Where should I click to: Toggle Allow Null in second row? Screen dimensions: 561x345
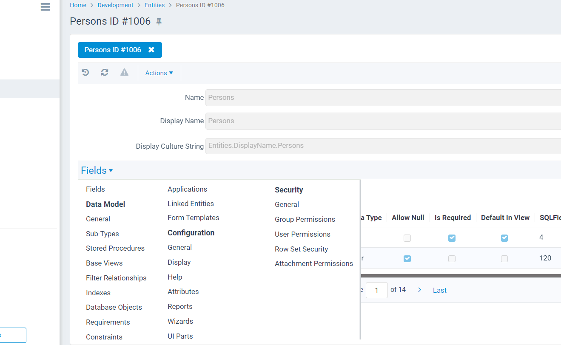pos(407,258)
